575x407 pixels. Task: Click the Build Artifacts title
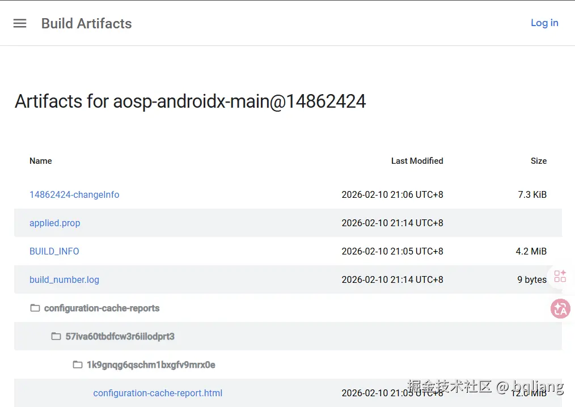pos(87,23)
